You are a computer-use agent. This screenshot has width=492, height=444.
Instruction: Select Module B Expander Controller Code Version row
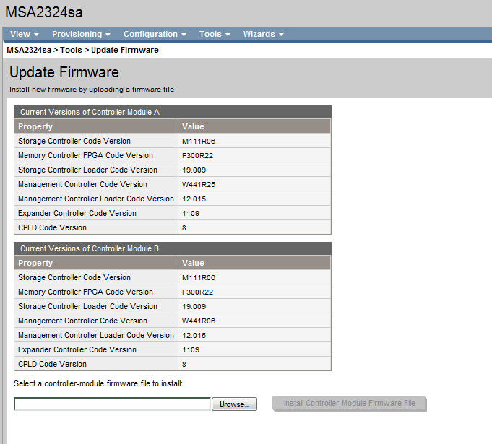click(173, 349)
